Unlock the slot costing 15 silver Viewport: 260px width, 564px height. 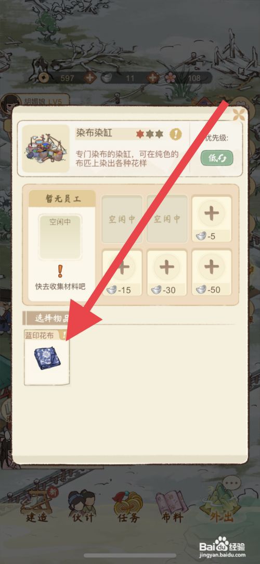(122, 273)
